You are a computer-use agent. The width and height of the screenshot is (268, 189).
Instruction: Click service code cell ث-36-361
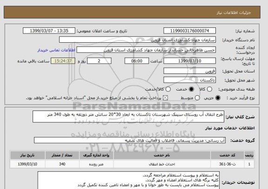click(228, 164)
